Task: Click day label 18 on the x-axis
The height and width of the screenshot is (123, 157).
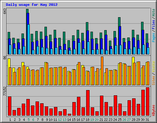Action: tap(87, 120)
